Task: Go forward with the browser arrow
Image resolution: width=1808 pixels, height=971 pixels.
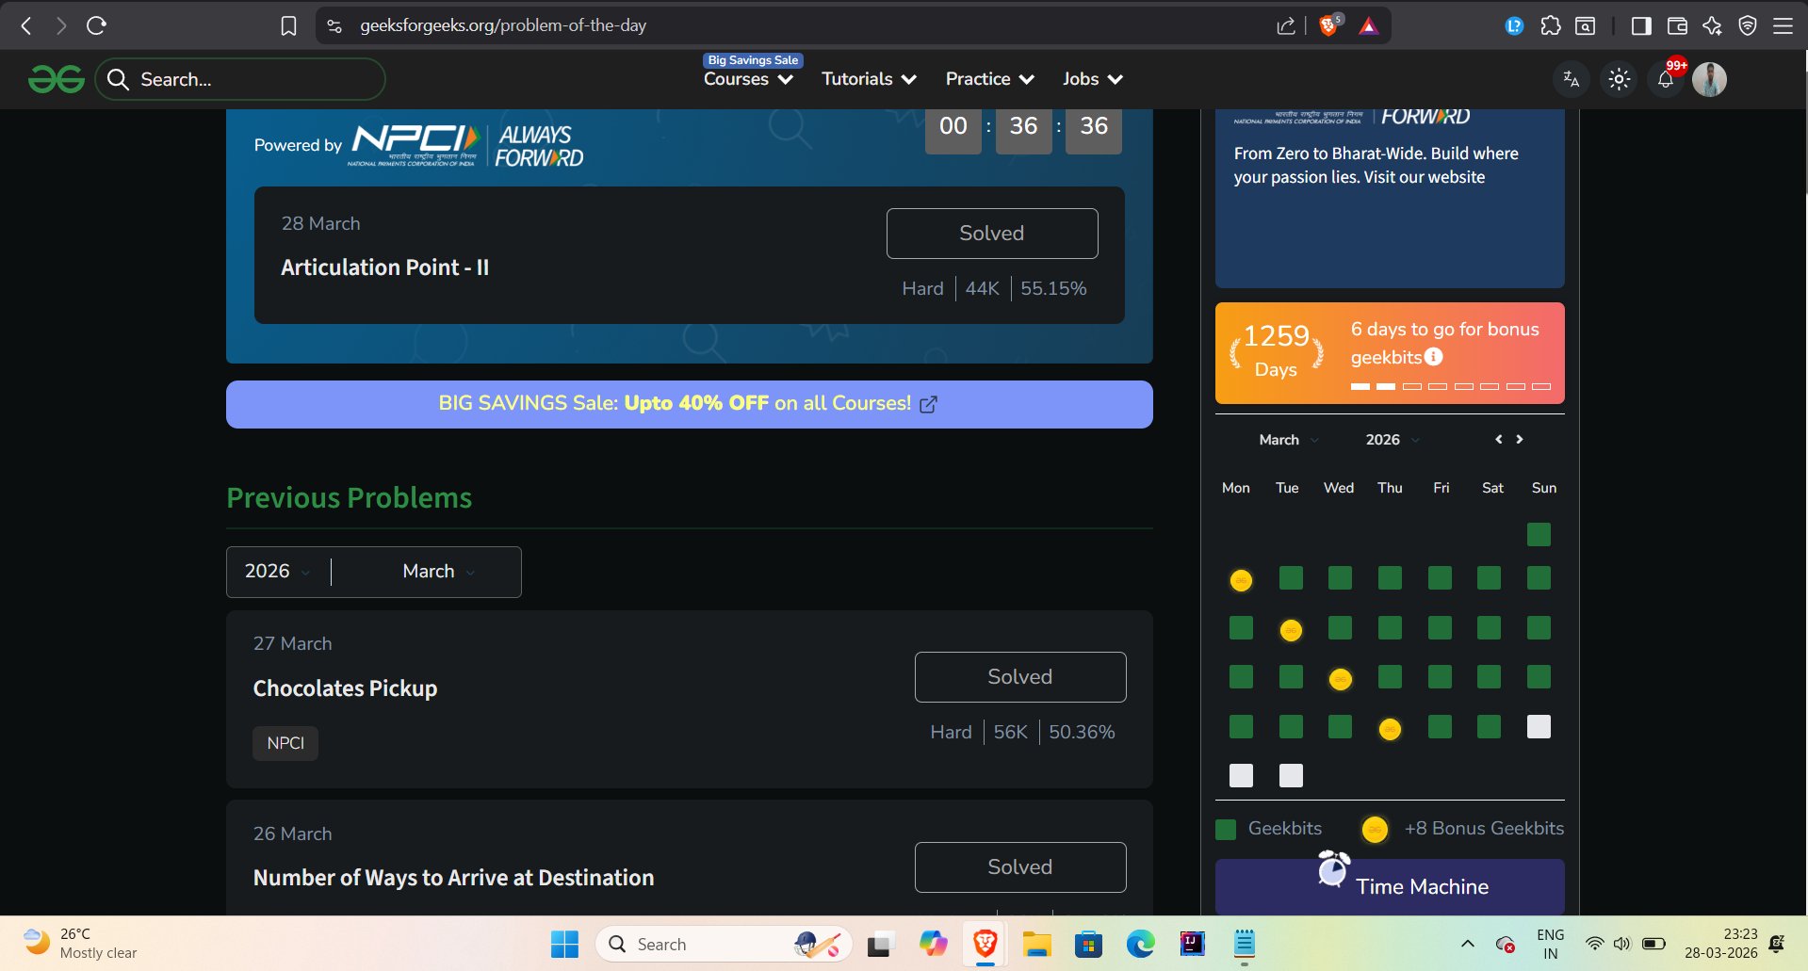Action: 61,25
